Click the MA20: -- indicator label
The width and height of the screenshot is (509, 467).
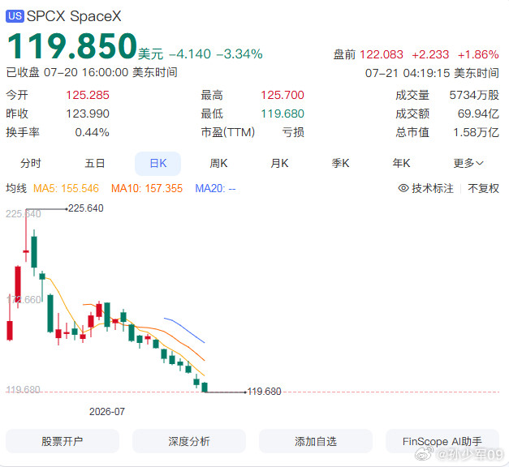(x=215, y=188)
